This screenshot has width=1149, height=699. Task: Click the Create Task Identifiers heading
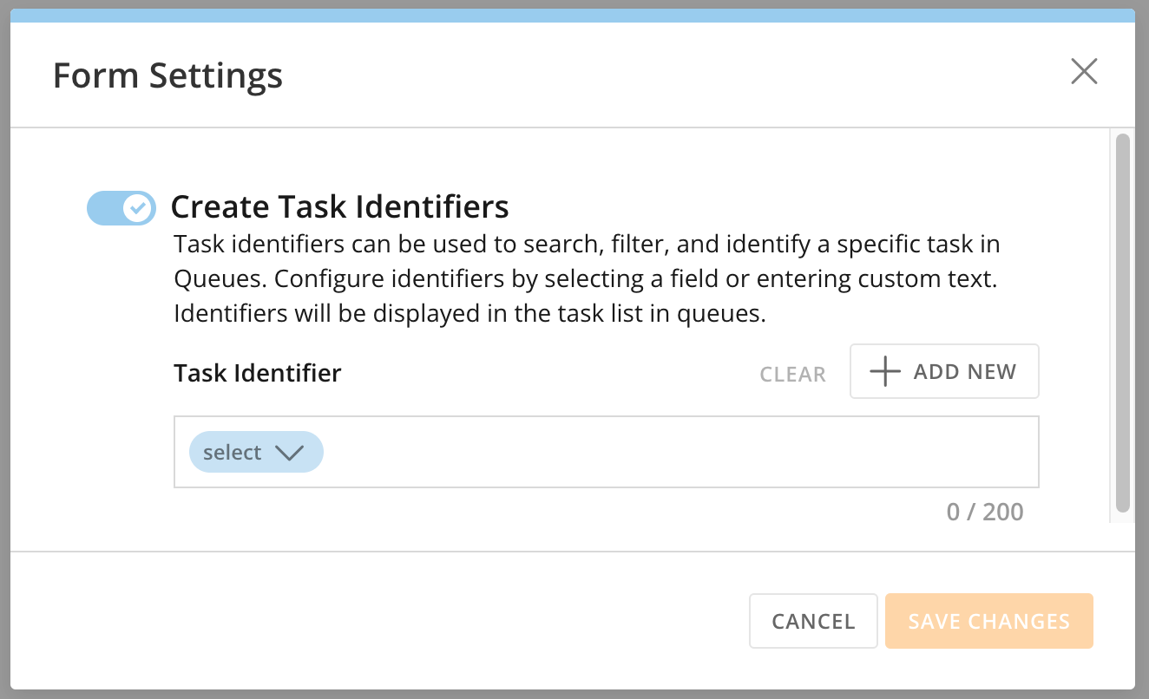click(x=339, y=207)
